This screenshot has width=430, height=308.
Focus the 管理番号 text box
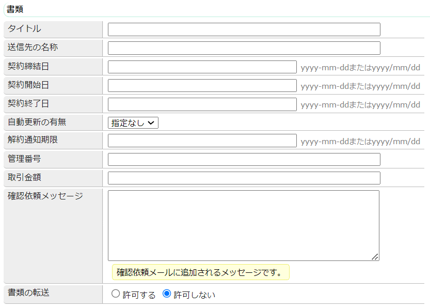pos(243,159)
